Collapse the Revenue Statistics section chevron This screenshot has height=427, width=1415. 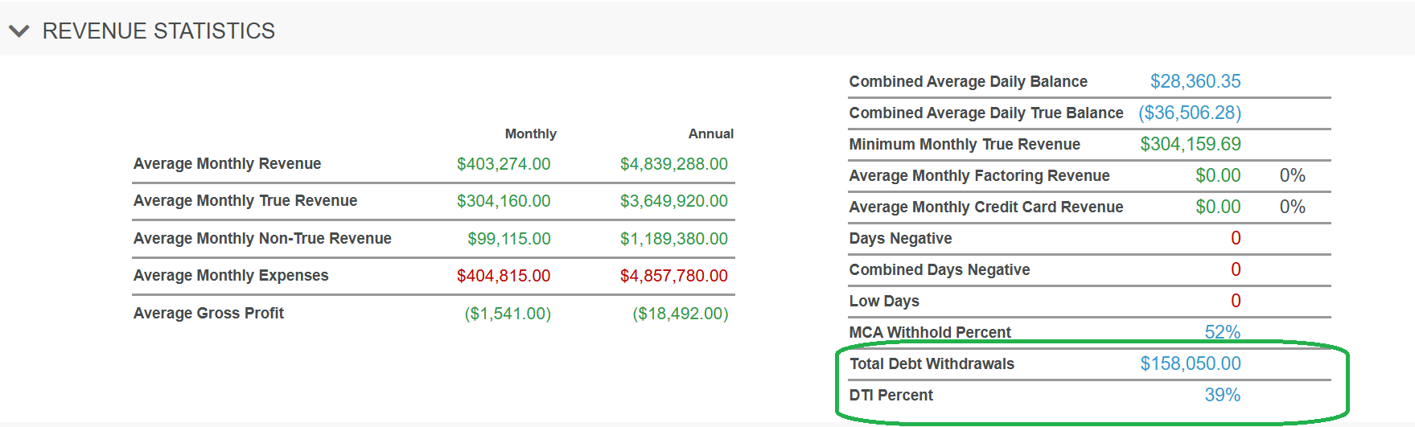click(19, 31)
